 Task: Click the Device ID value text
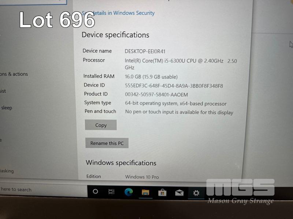(174, 86)
